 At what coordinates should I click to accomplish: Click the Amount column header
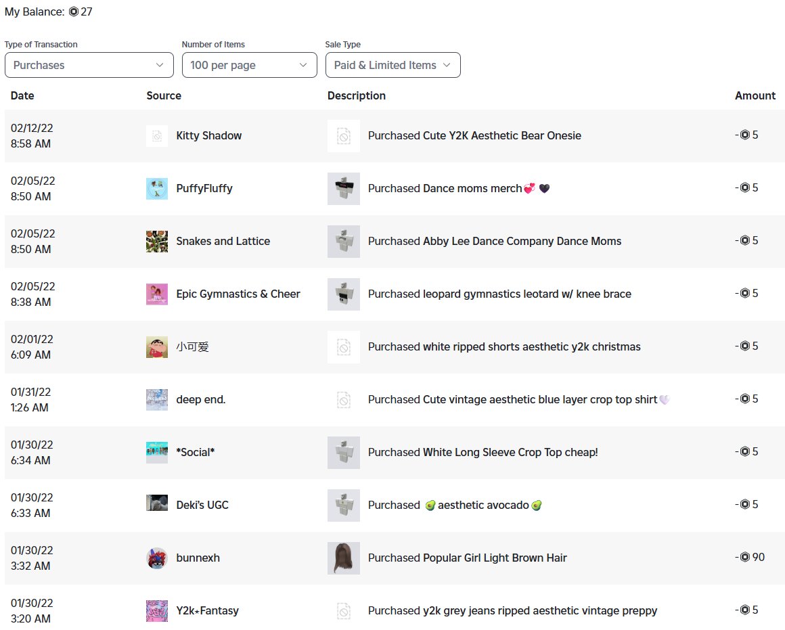coord(755,95)
